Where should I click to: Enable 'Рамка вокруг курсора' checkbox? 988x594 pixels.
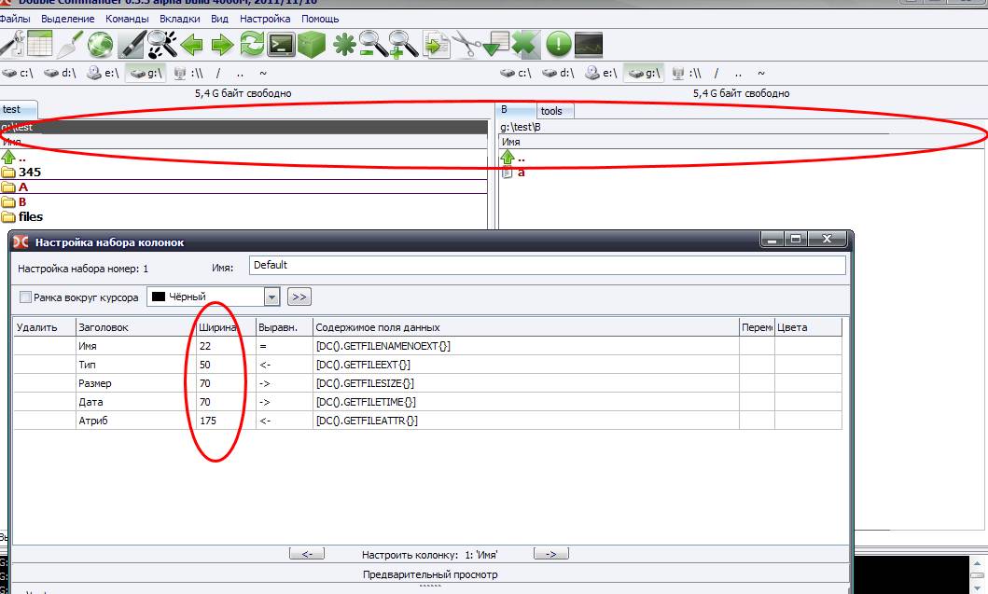point(25,297)
